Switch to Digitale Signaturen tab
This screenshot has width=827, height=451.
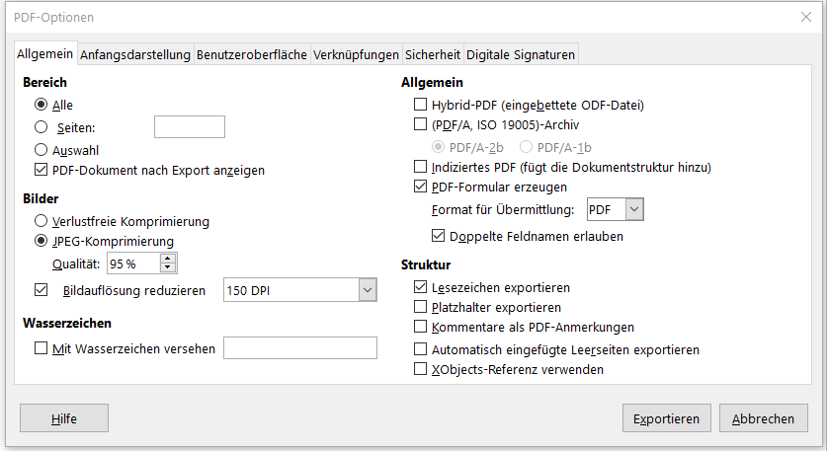521,54
